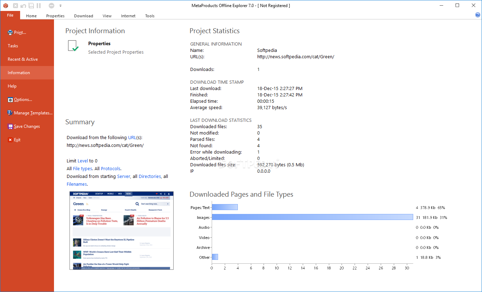Click the Images bar in the chart
Screen dimensions: 482x292
click(312, 217)
